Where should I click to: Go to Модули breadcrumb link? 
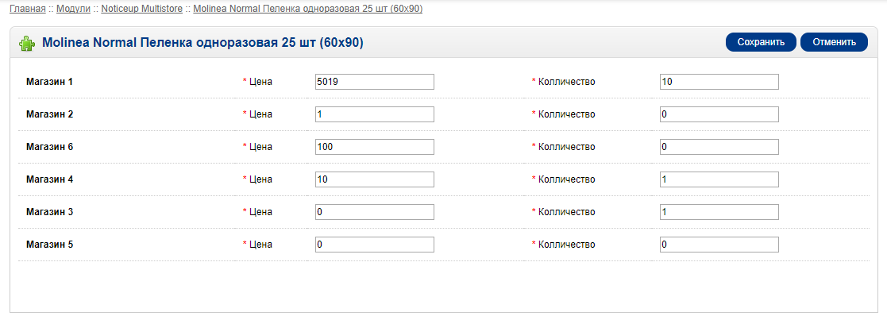(x=74, y=9)
